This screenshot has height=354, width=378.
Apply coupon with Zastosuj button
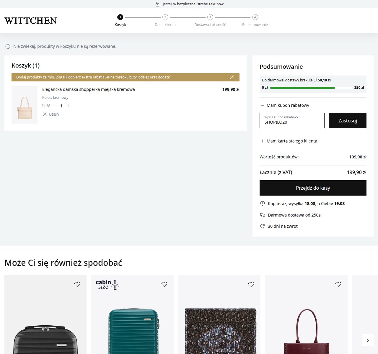[x=348, y=121]
